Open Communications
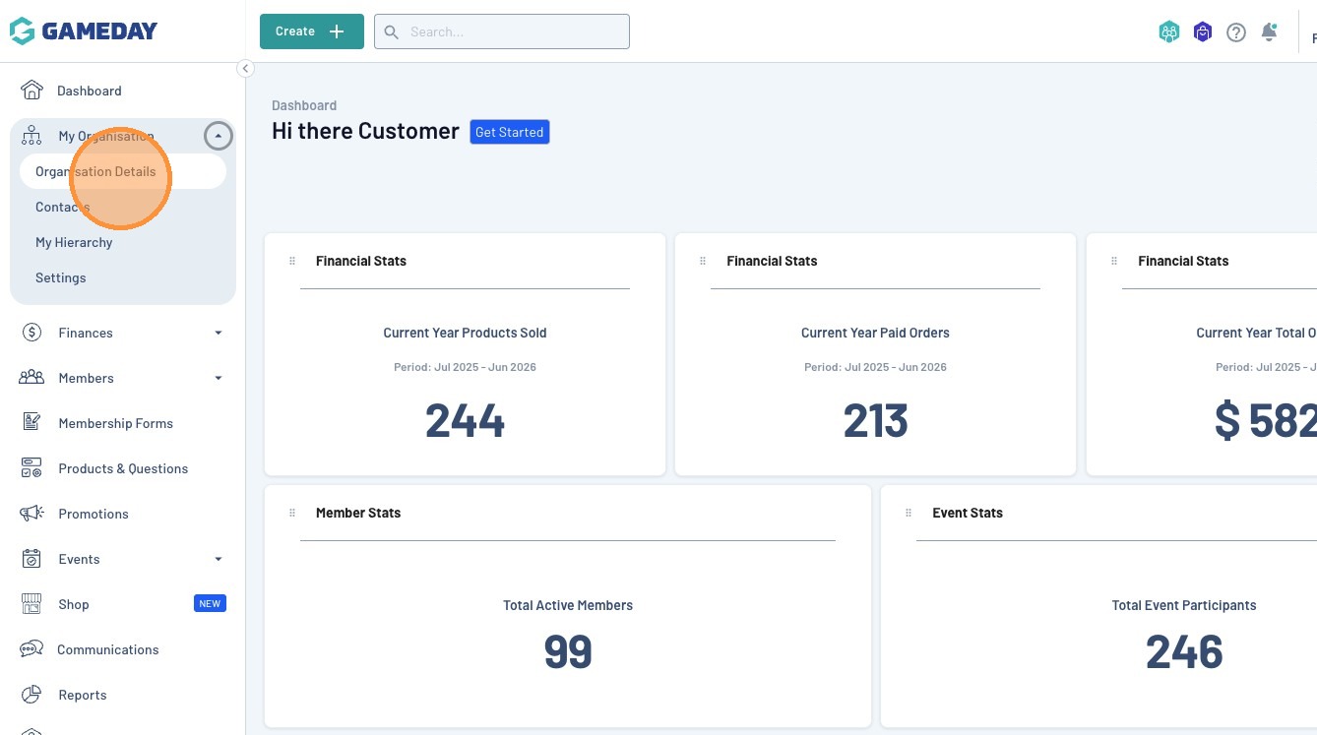This screenshot has height=735, width=1317. (x=108, y=649)
